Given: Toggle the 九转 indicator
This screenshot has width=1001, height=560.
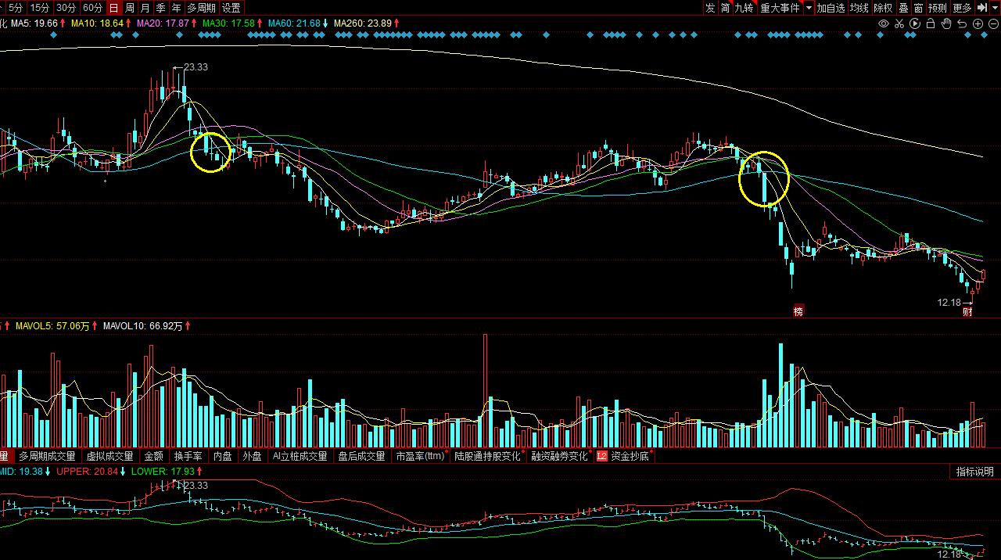Looking at the screenshot, I should tap(744, 8).
